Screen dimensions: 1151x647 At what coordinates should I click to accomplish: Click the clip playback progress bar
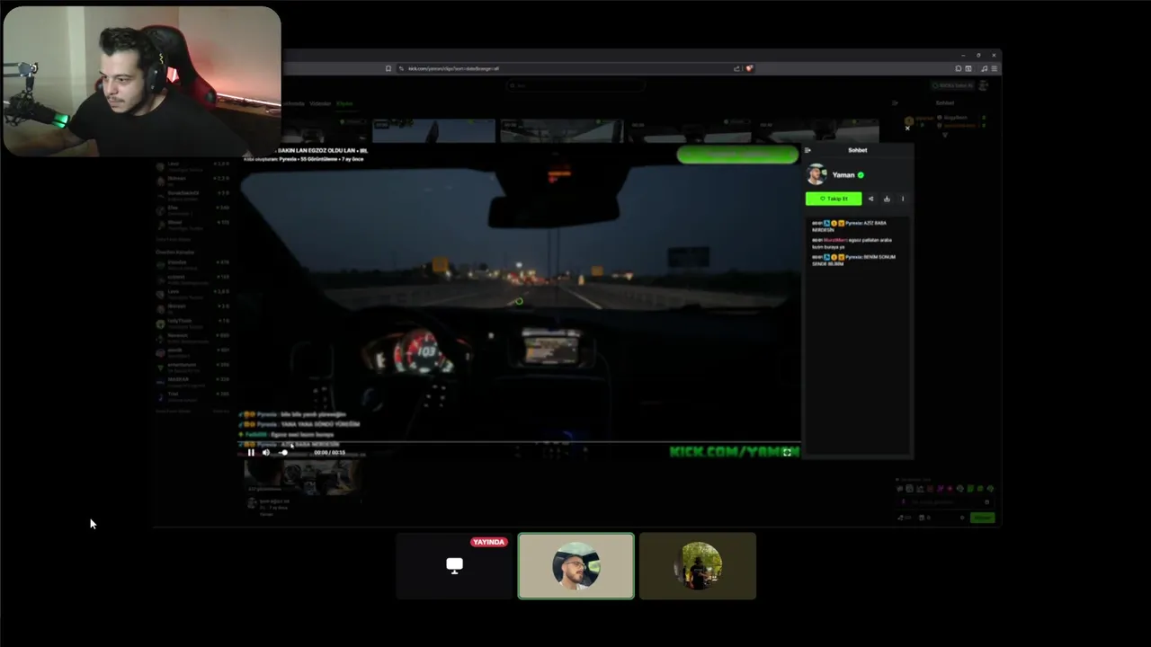pos(519,441)
